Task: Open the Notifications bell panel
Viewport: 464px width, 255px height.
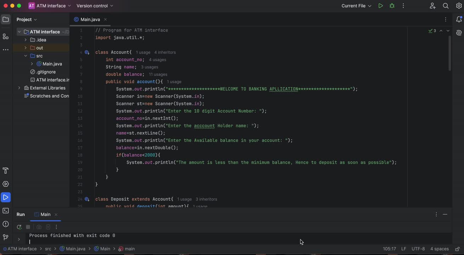Action: [x=459, y=19]
